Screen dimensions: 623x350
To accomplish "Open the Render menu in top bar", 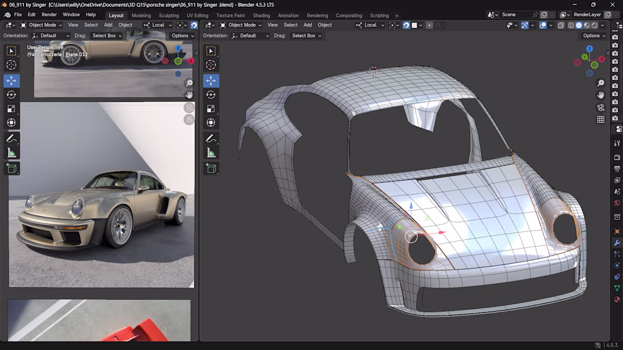I will coord(49,15).
